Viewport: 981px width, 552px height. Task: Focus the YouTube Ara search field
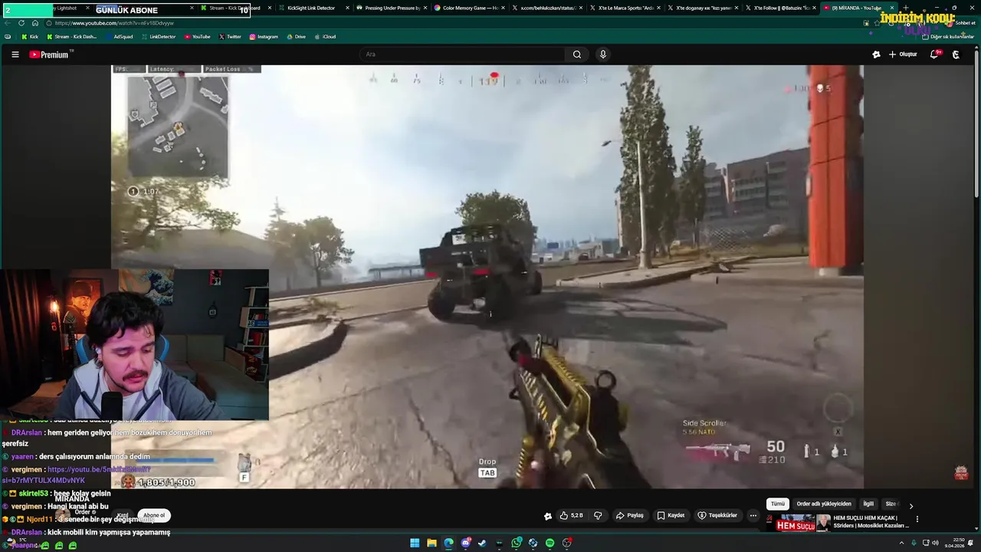click(x=463, y=54)
